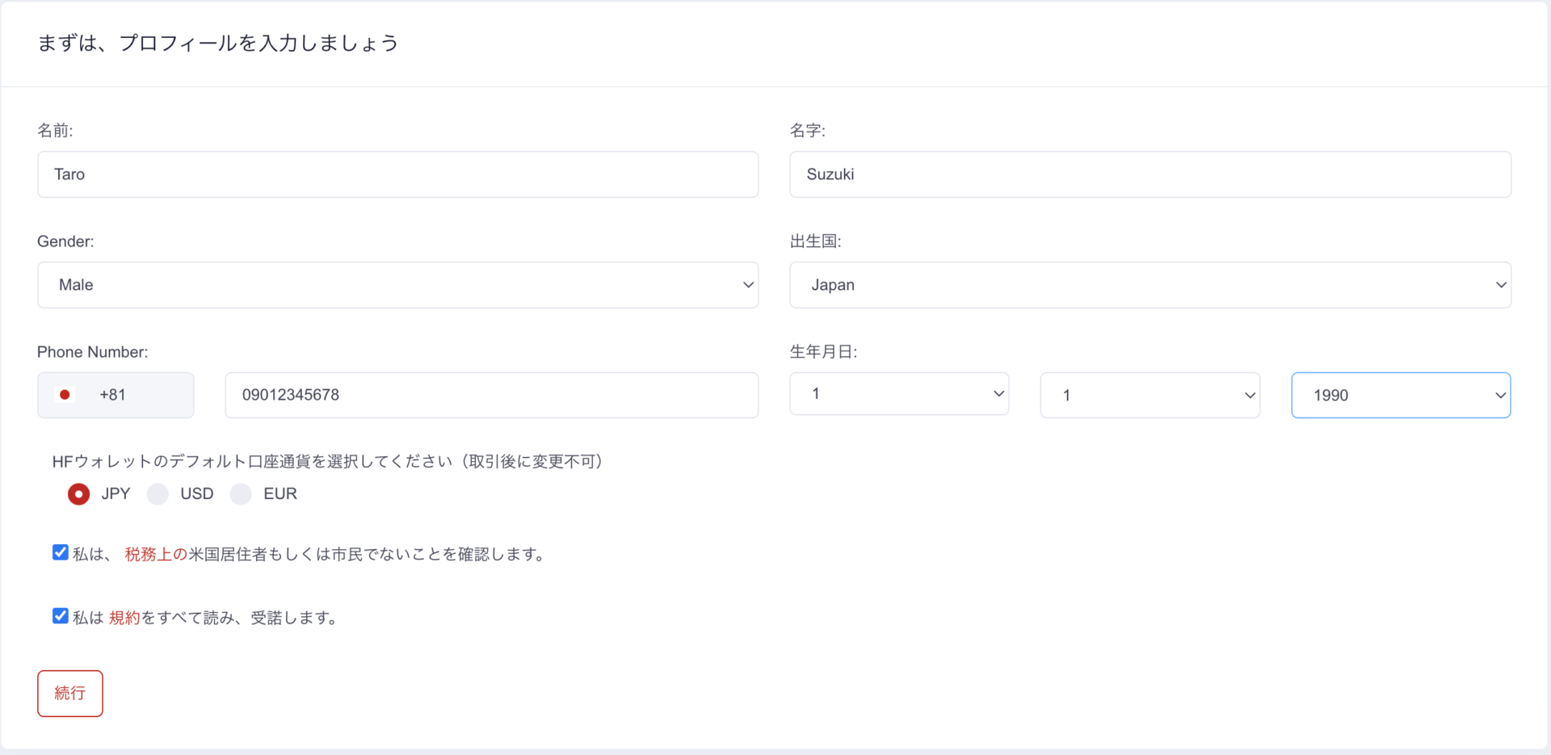Choose the EUR currency radio button
Screen dimensions: 1551x755
241,494
